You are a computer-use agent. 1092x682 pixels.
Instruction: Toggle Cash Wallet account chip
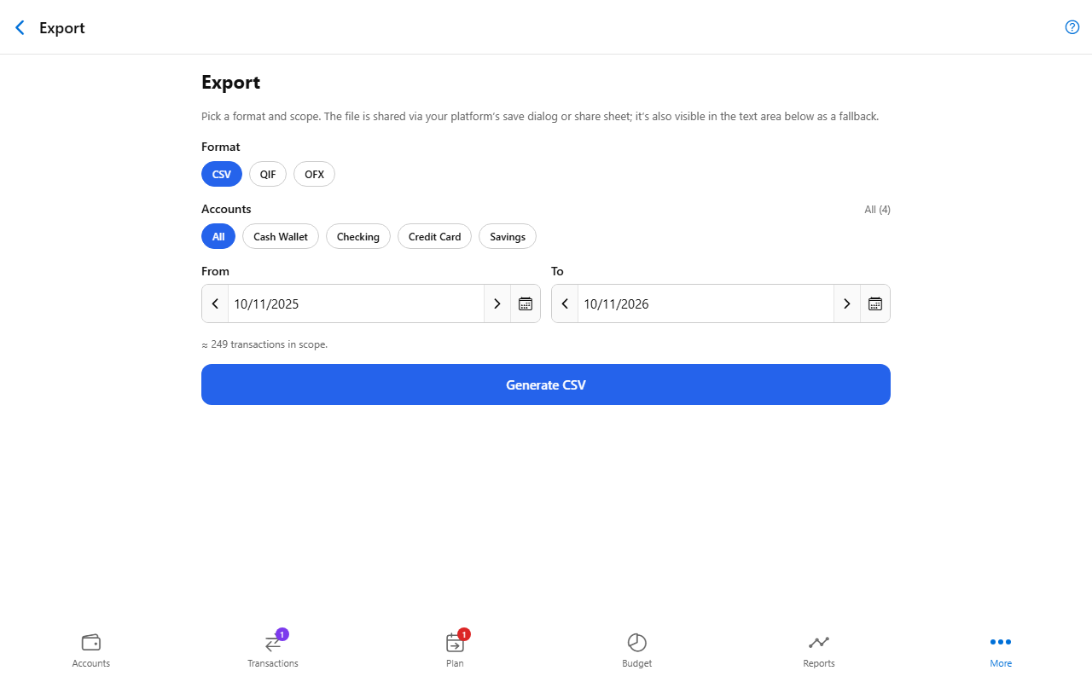click(x=281, y=236)
